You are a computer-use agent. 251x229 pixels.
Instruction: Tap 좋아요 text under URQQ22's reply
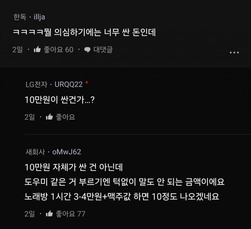pyautogui.click(x=65, y=117)
